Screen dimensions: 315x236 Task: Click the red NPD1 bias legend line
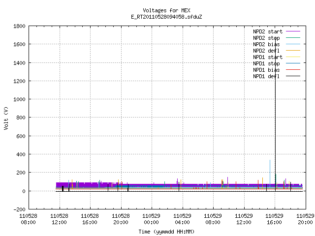[293, 70]
